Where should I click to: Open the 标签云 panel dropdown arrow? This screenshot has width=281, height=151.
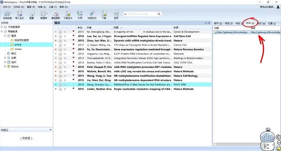(50, 130)
